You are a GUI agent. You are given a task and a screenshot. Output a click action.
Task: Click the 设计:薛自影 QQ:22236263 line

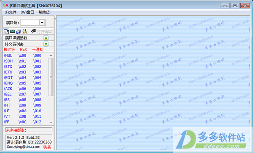coord(29,142)
